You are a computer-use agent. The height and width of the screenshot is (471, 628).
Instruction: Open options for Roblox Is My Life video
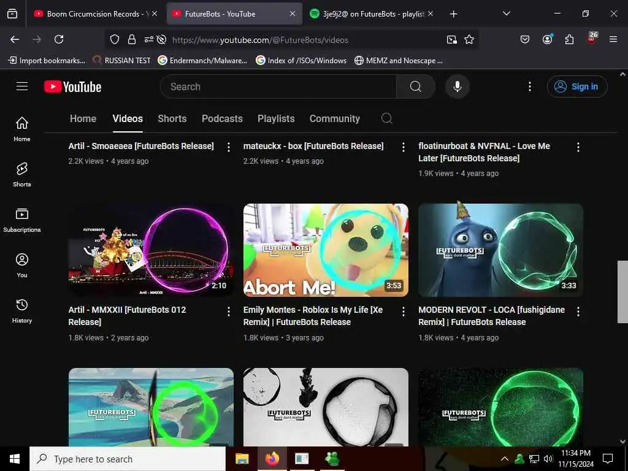404,311
